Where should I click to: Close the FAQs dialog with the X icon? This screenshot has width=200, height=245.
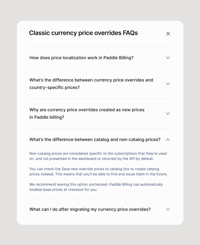pos(168,33)
